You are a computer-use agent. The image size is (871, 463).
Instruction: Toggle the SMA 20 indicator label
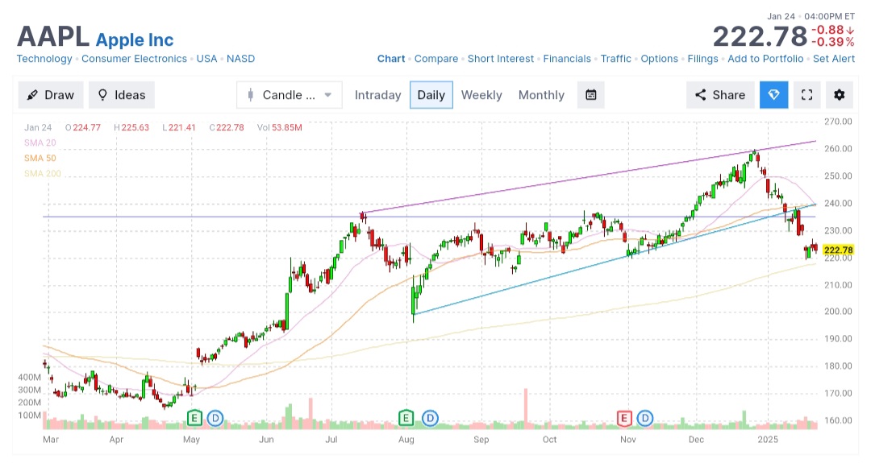click(x=40, y=143)
